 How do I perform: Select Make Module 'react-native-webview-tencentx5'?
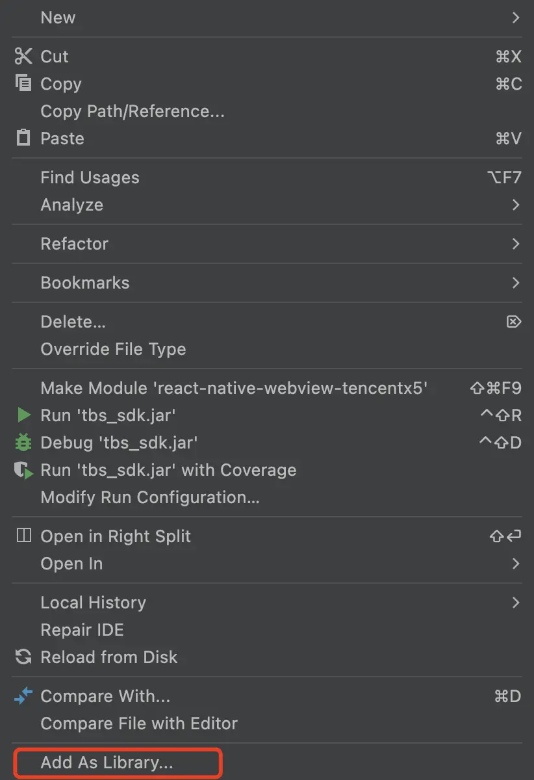[234, 388]
